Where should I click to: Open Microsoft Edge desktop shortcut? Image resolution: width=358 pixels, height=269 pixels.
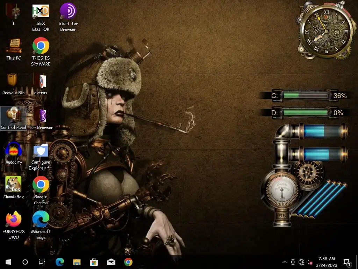pyautogui.click(x=41, y=225)
